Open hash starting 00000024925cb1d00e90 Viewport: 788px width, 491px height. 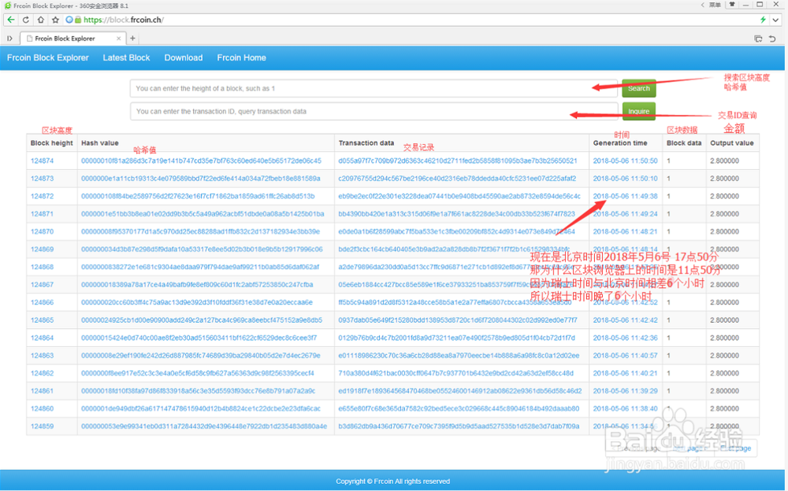tap(202, 319)
